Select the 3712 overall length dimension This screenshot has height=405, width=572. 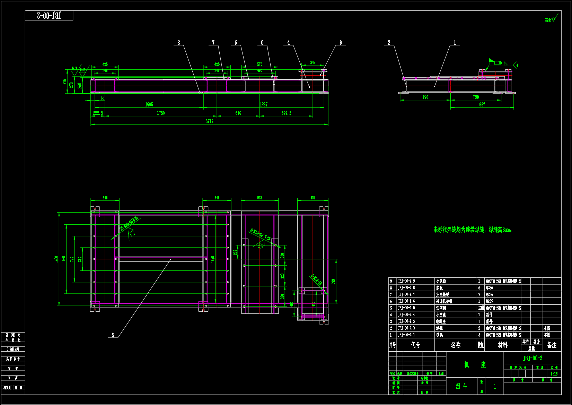point(210,121)
